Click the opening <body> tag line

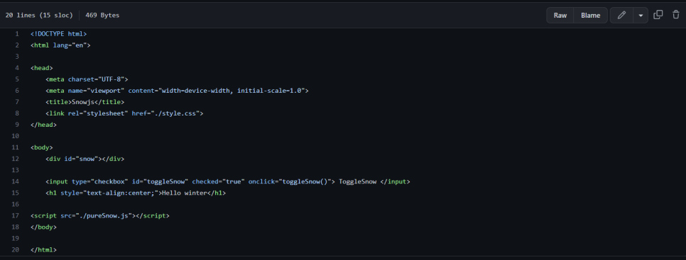click(x=42, y=147)
